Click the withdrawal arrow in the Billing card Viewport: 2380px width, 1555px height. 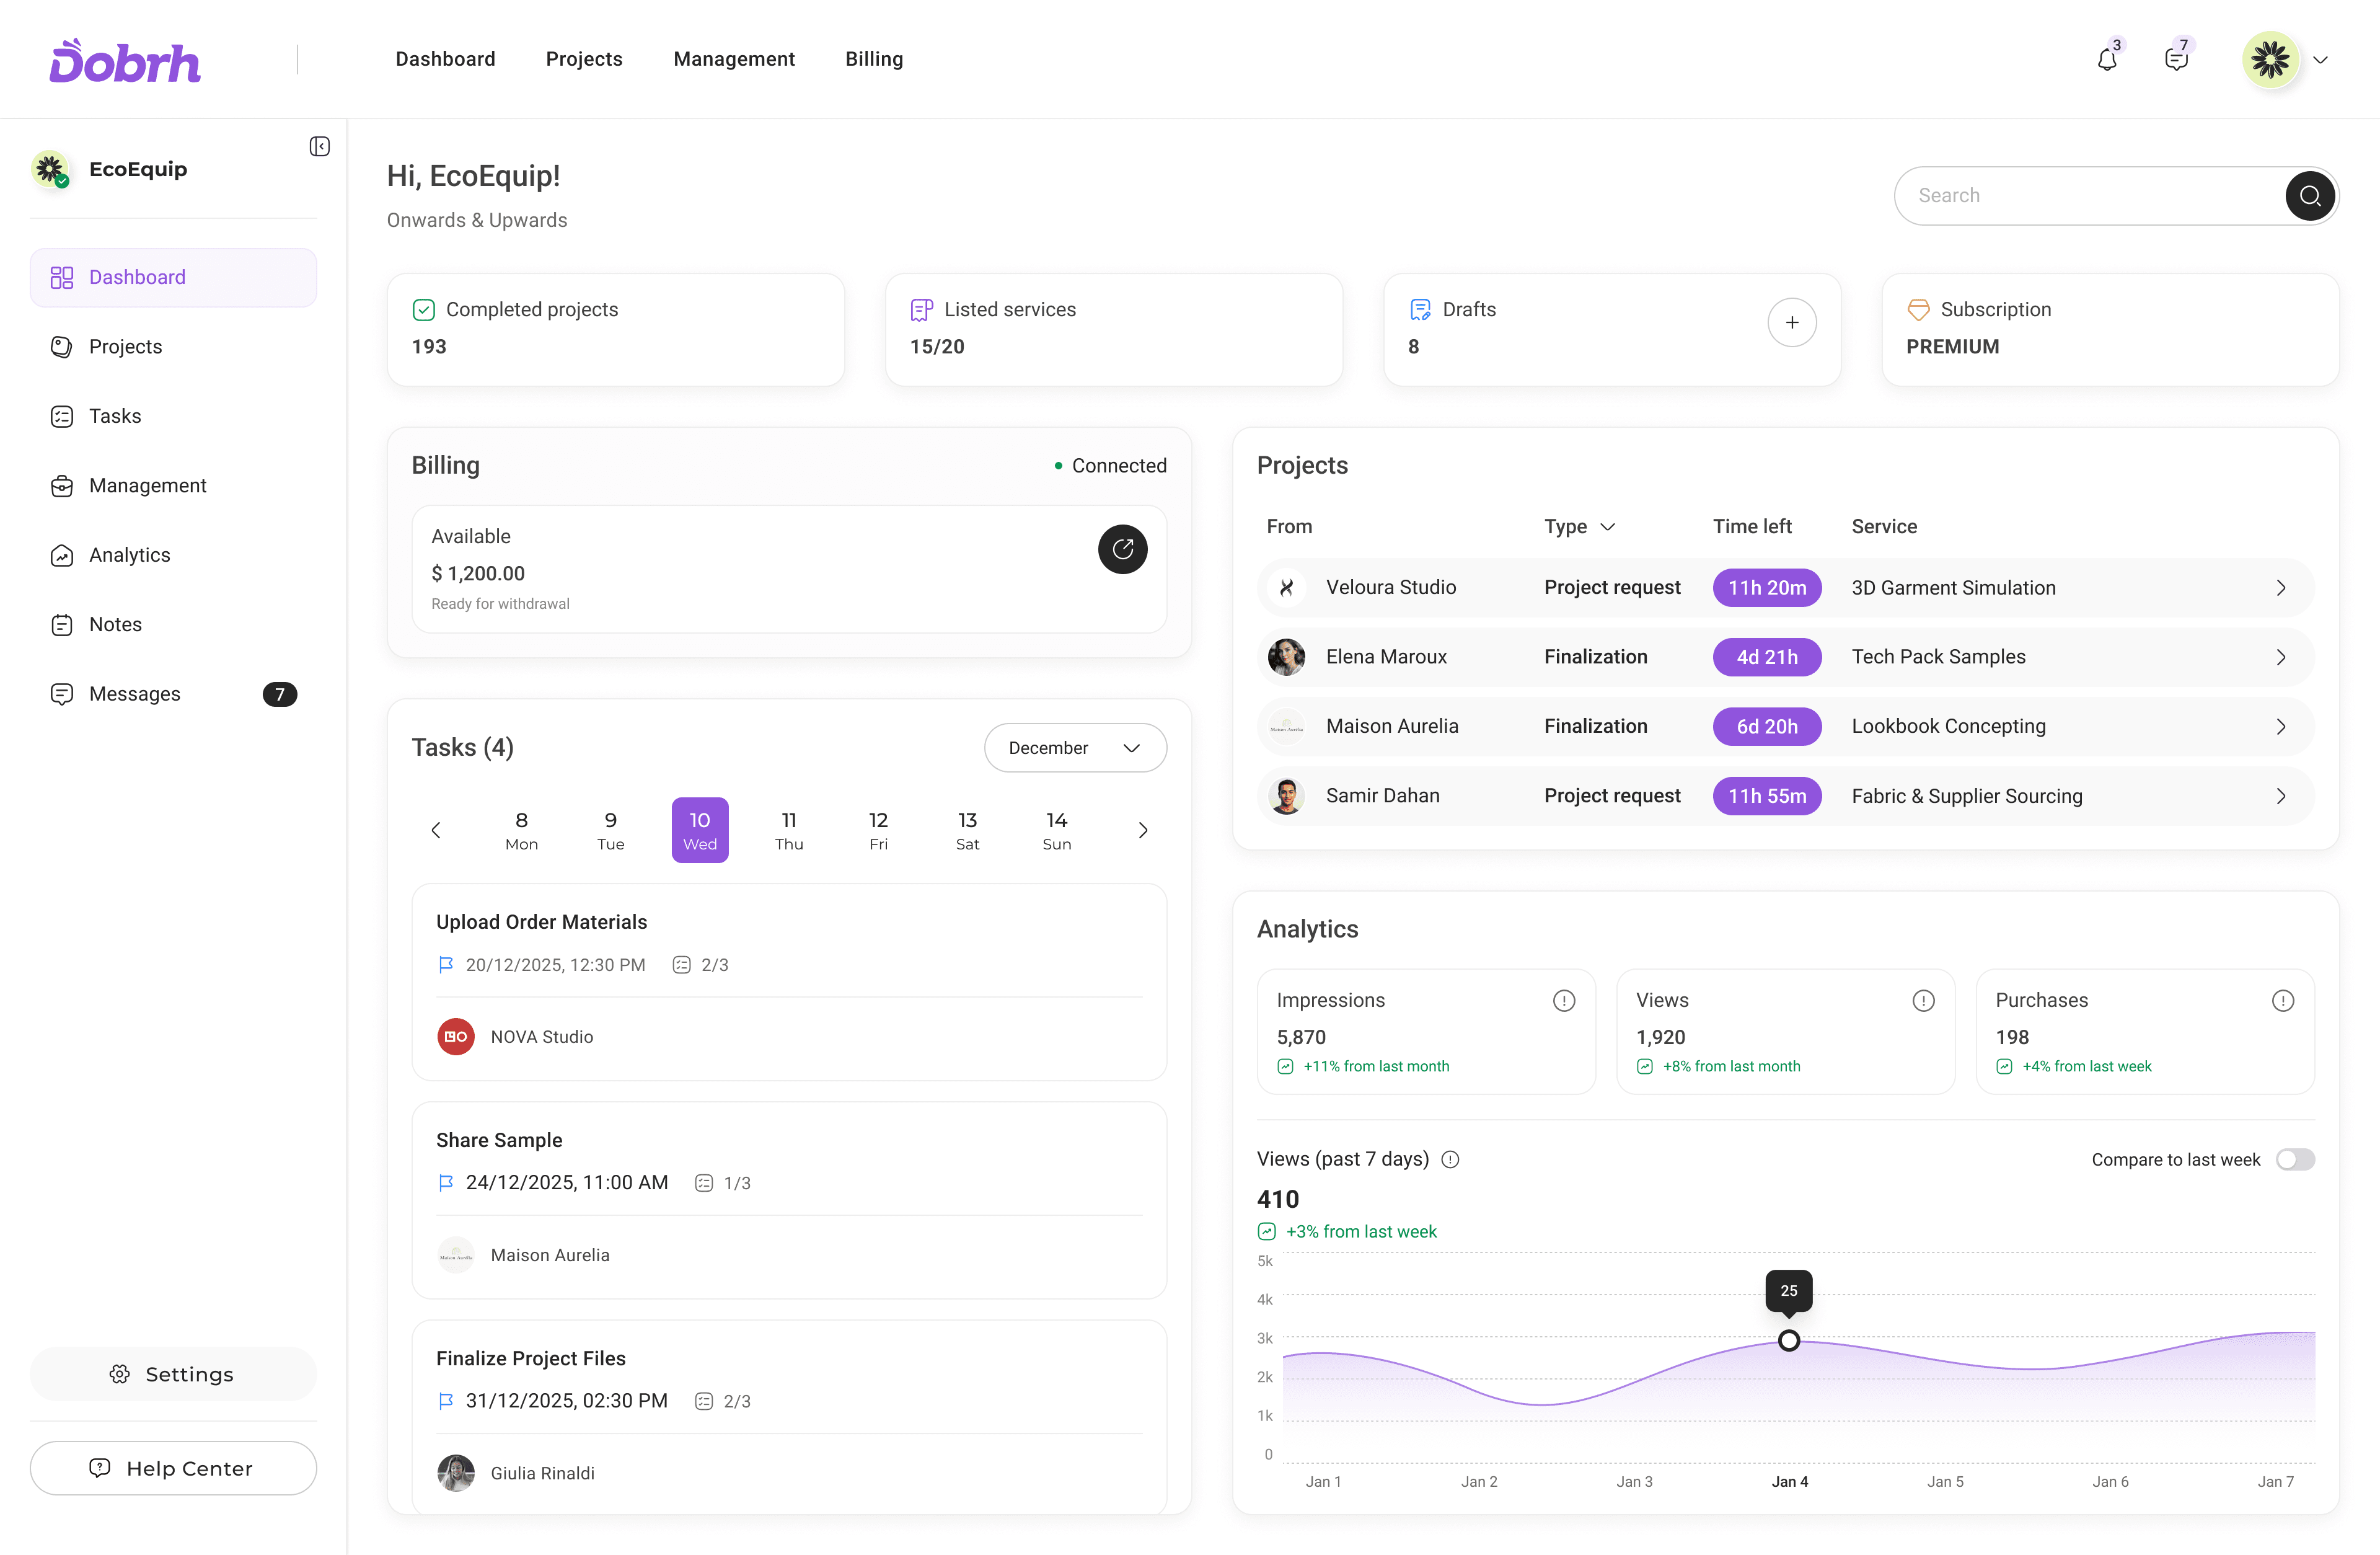coord(1123,549)
